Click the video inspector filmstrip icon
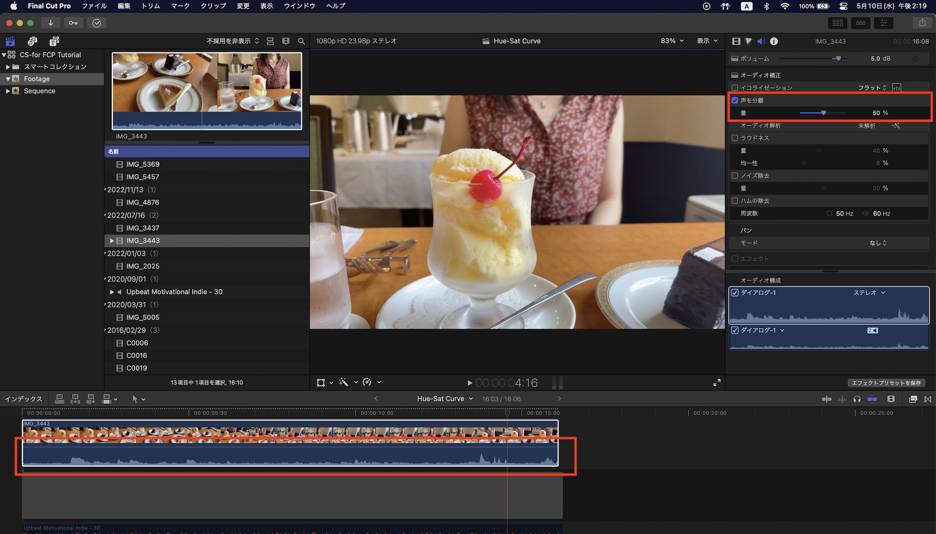The image size is (936, 534). pos(736,41)
